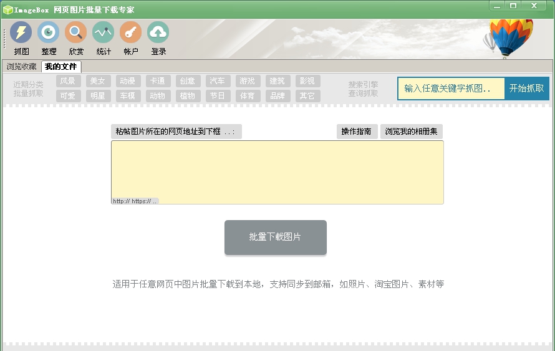This screenshot has height=351, width=555.
Task: Choose the 美女 category
Action: pyautogui.click(x=98, y=81)
